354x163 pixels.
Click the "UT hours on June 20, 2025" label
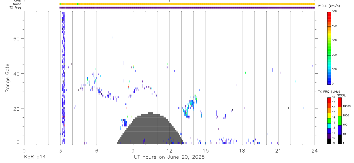point(169,157)
